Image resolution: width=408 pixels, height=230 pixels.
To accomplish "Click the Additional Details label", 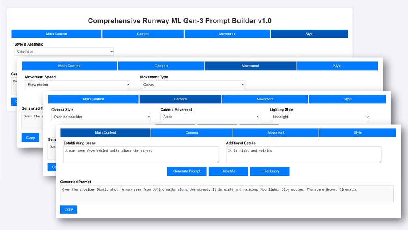I will click(241, 143).
